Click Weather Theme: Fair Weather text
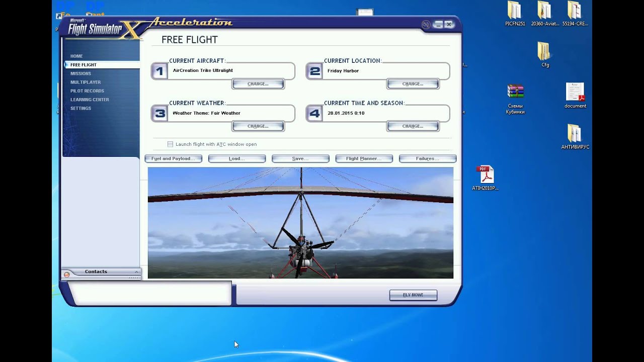The height and width of the screenshot is (362, 644). (206, 113)
